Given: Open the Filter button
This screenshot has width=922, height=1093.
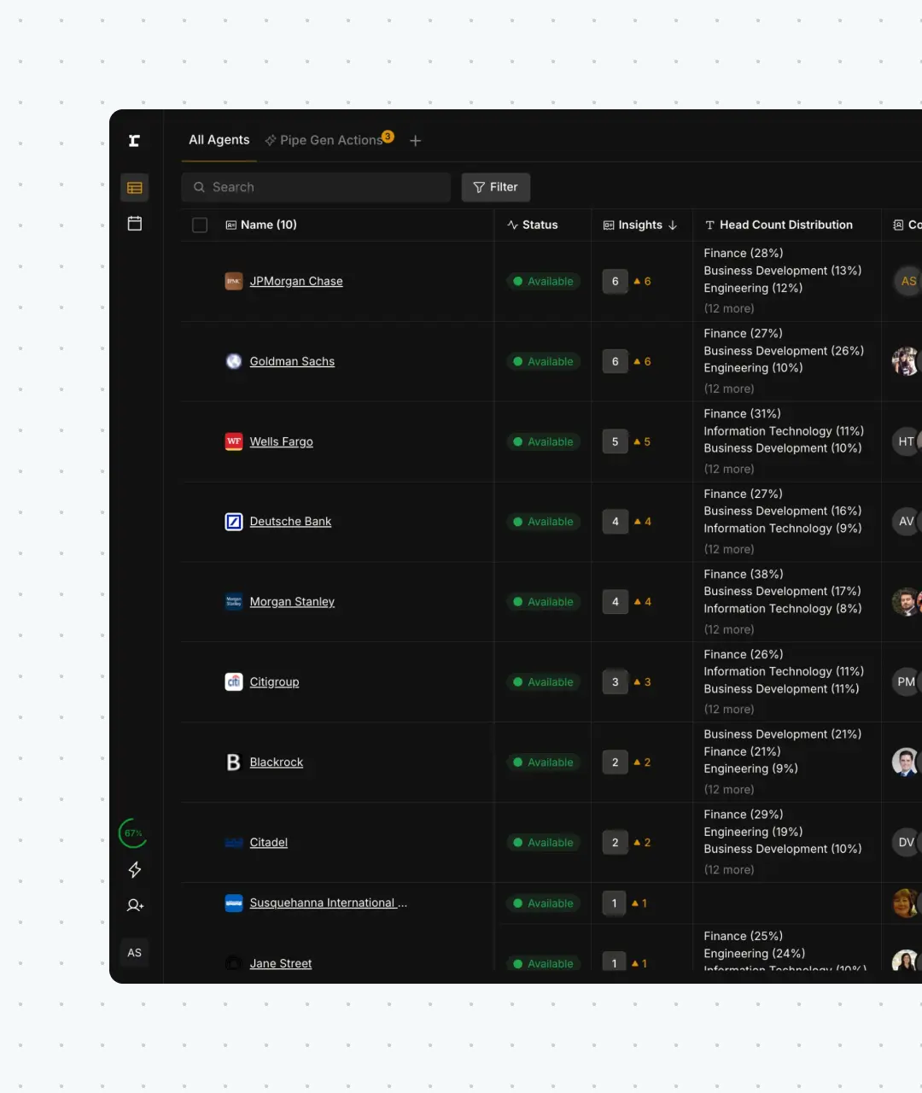Looking at the screenshot, I should [x=496, y=187].
